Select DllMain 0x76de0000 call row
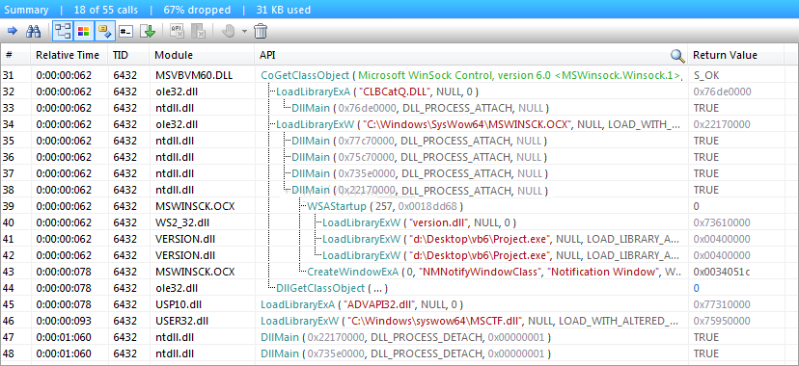 399,108
